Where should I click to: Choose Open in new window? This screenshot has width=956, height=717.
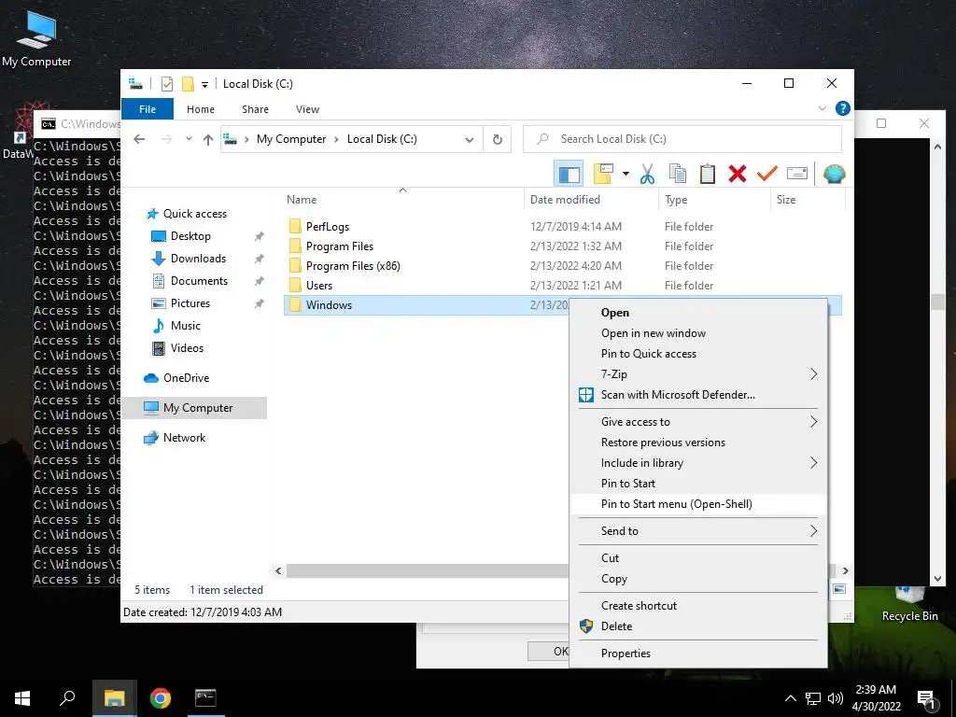tap(698, 333)
